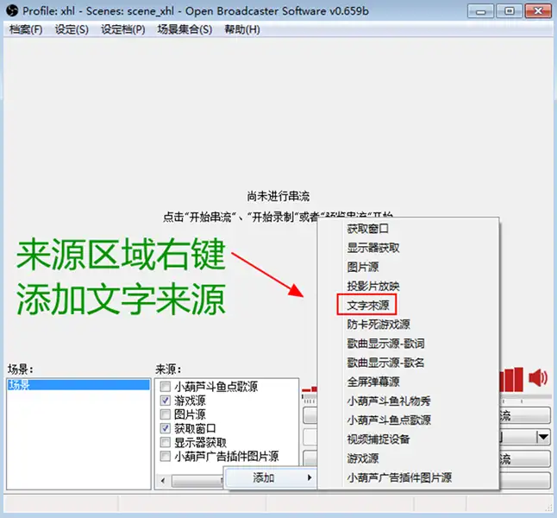This screenshot has width=557, height=518.
Task: Enable the 显示器获取 source checkbox
Action: [166, 442]
